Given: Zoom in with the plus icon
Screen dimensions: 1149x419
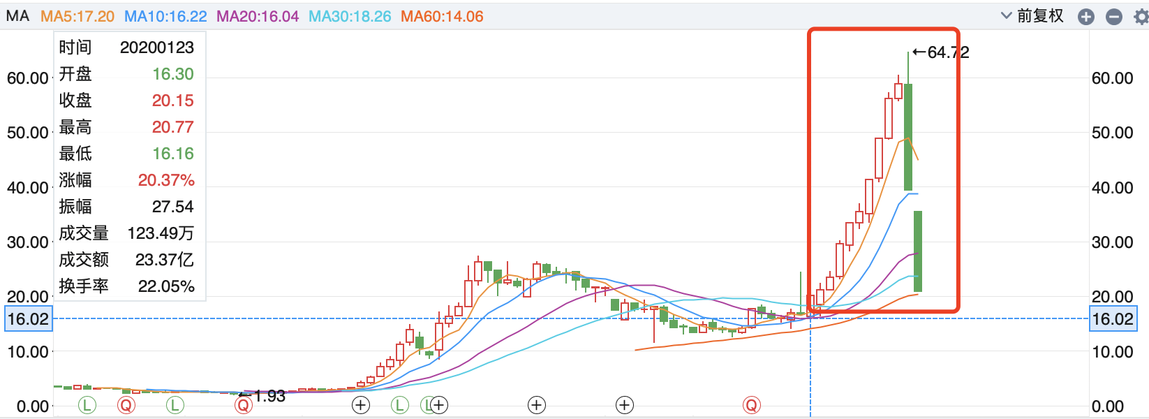Looking at the screenshot, I should (1086, 17).
